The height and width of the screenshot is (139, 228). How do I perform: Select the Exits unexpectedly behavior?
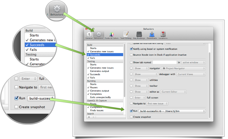[x=105, y=97]
